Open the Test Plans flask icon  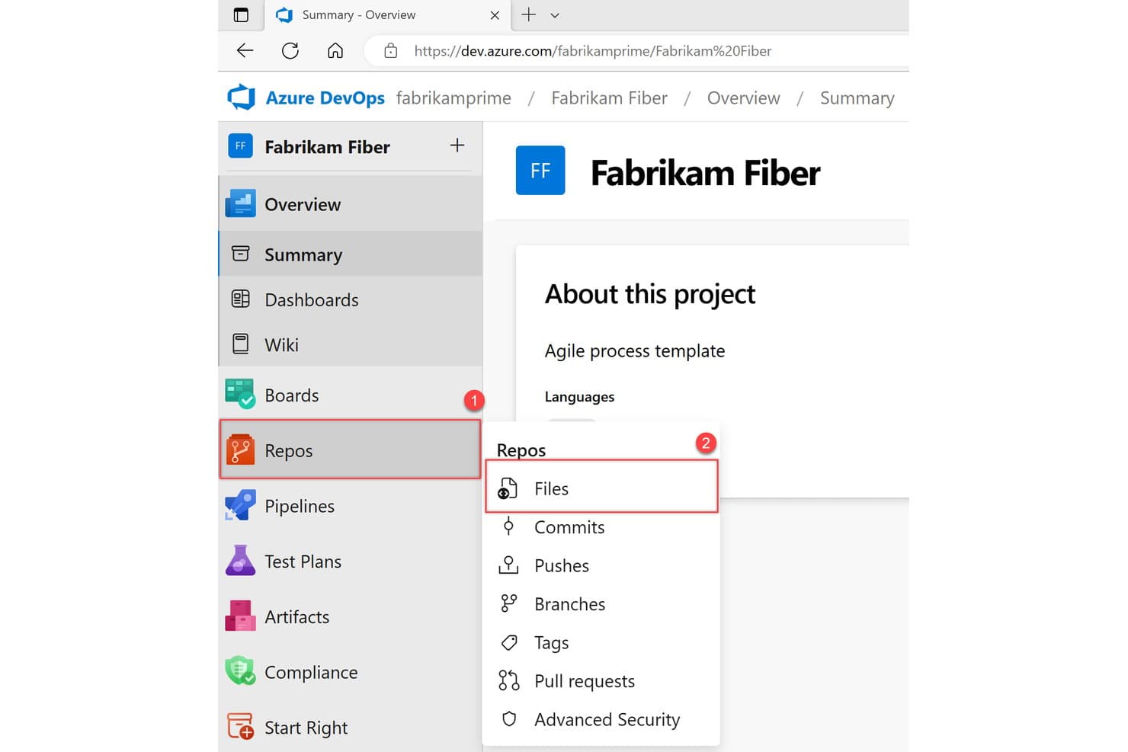click(x=241, y=561)
